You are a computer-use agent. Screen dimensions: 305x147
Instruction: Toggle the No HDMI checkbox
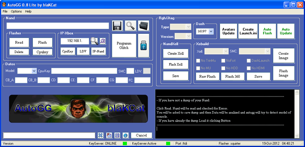coord(249,68)
